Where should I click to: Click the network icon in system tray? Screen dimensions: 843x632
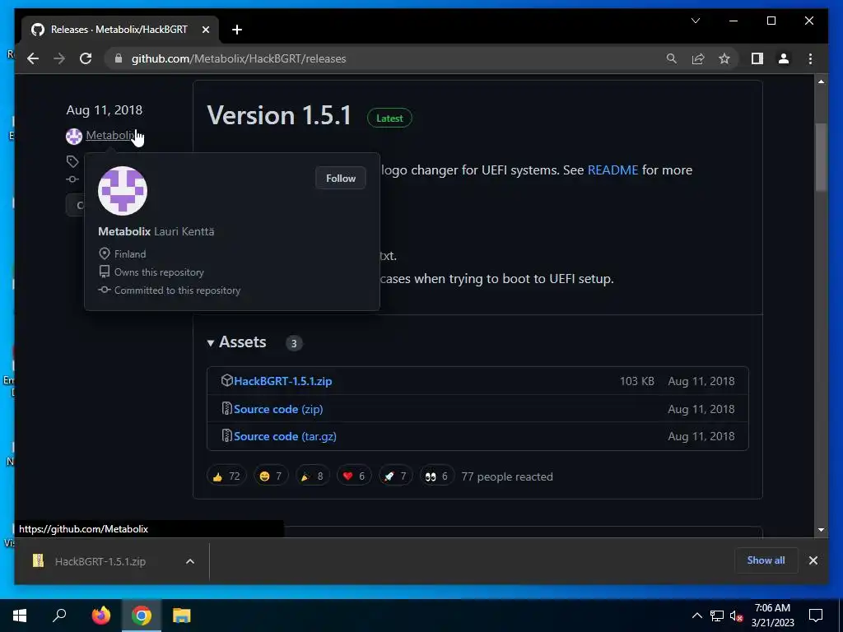[717, 616]
